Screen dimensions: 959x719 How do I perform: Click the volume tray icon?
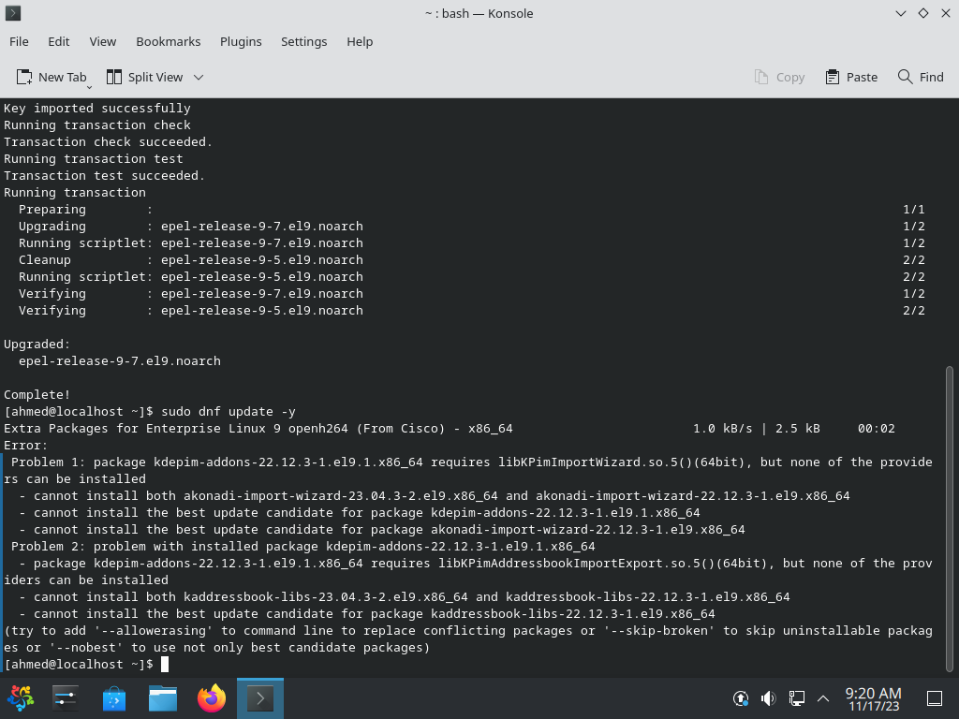point(768,698)
